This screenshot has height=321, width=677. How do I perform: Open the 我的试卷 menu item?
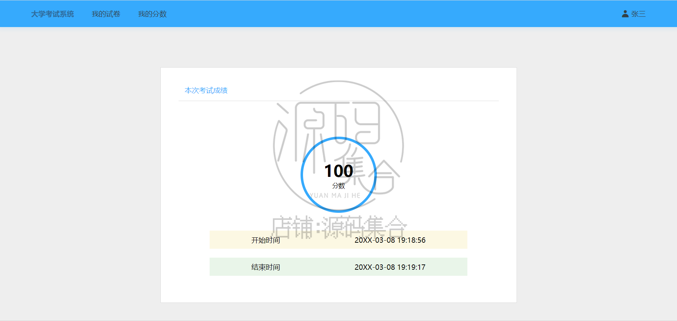coord(106,14)
